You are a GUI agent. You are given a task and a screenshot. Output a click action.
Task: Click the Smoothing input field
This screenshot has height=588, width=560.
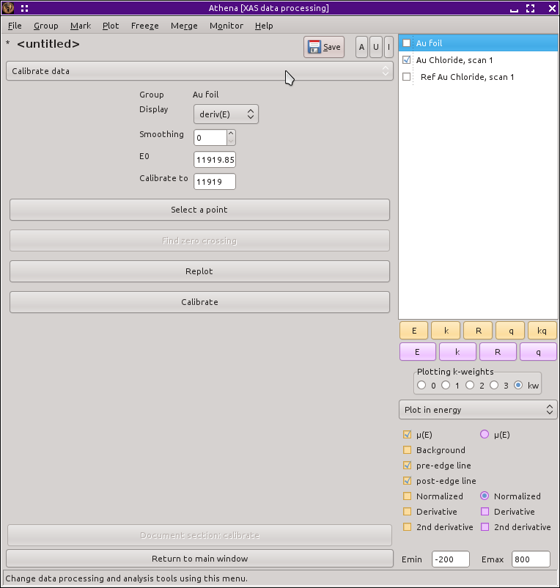point(210,138)
